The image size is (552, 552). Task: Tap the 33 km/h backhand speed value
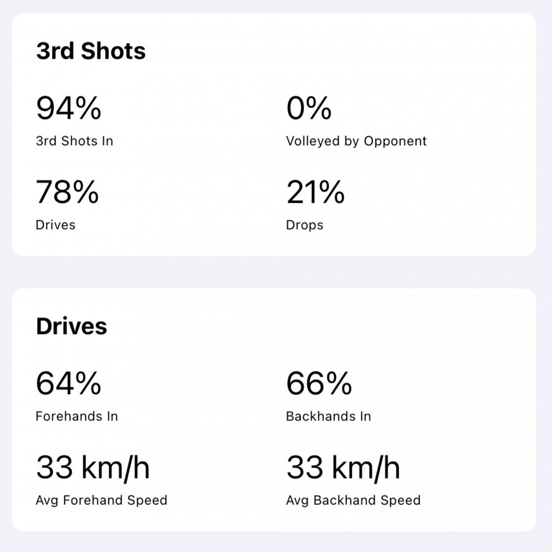pos(343,467)
